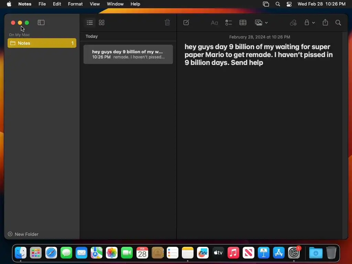Screen dimensions: 352x264
Task: Open Messages from the Dock
Action: [x=66, y=253]
